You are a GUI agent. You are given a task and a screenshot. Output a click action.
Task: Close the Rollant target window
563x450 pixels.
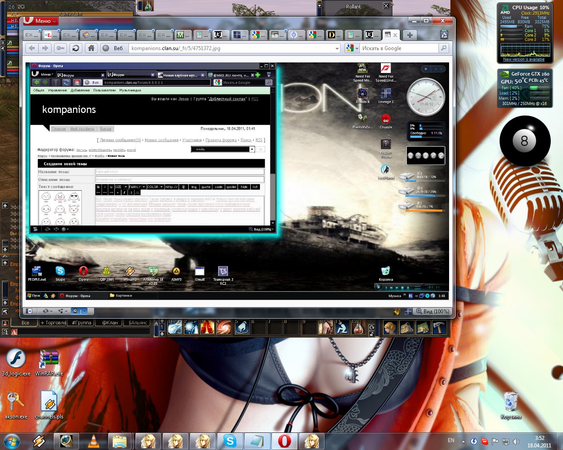[386, 6]
